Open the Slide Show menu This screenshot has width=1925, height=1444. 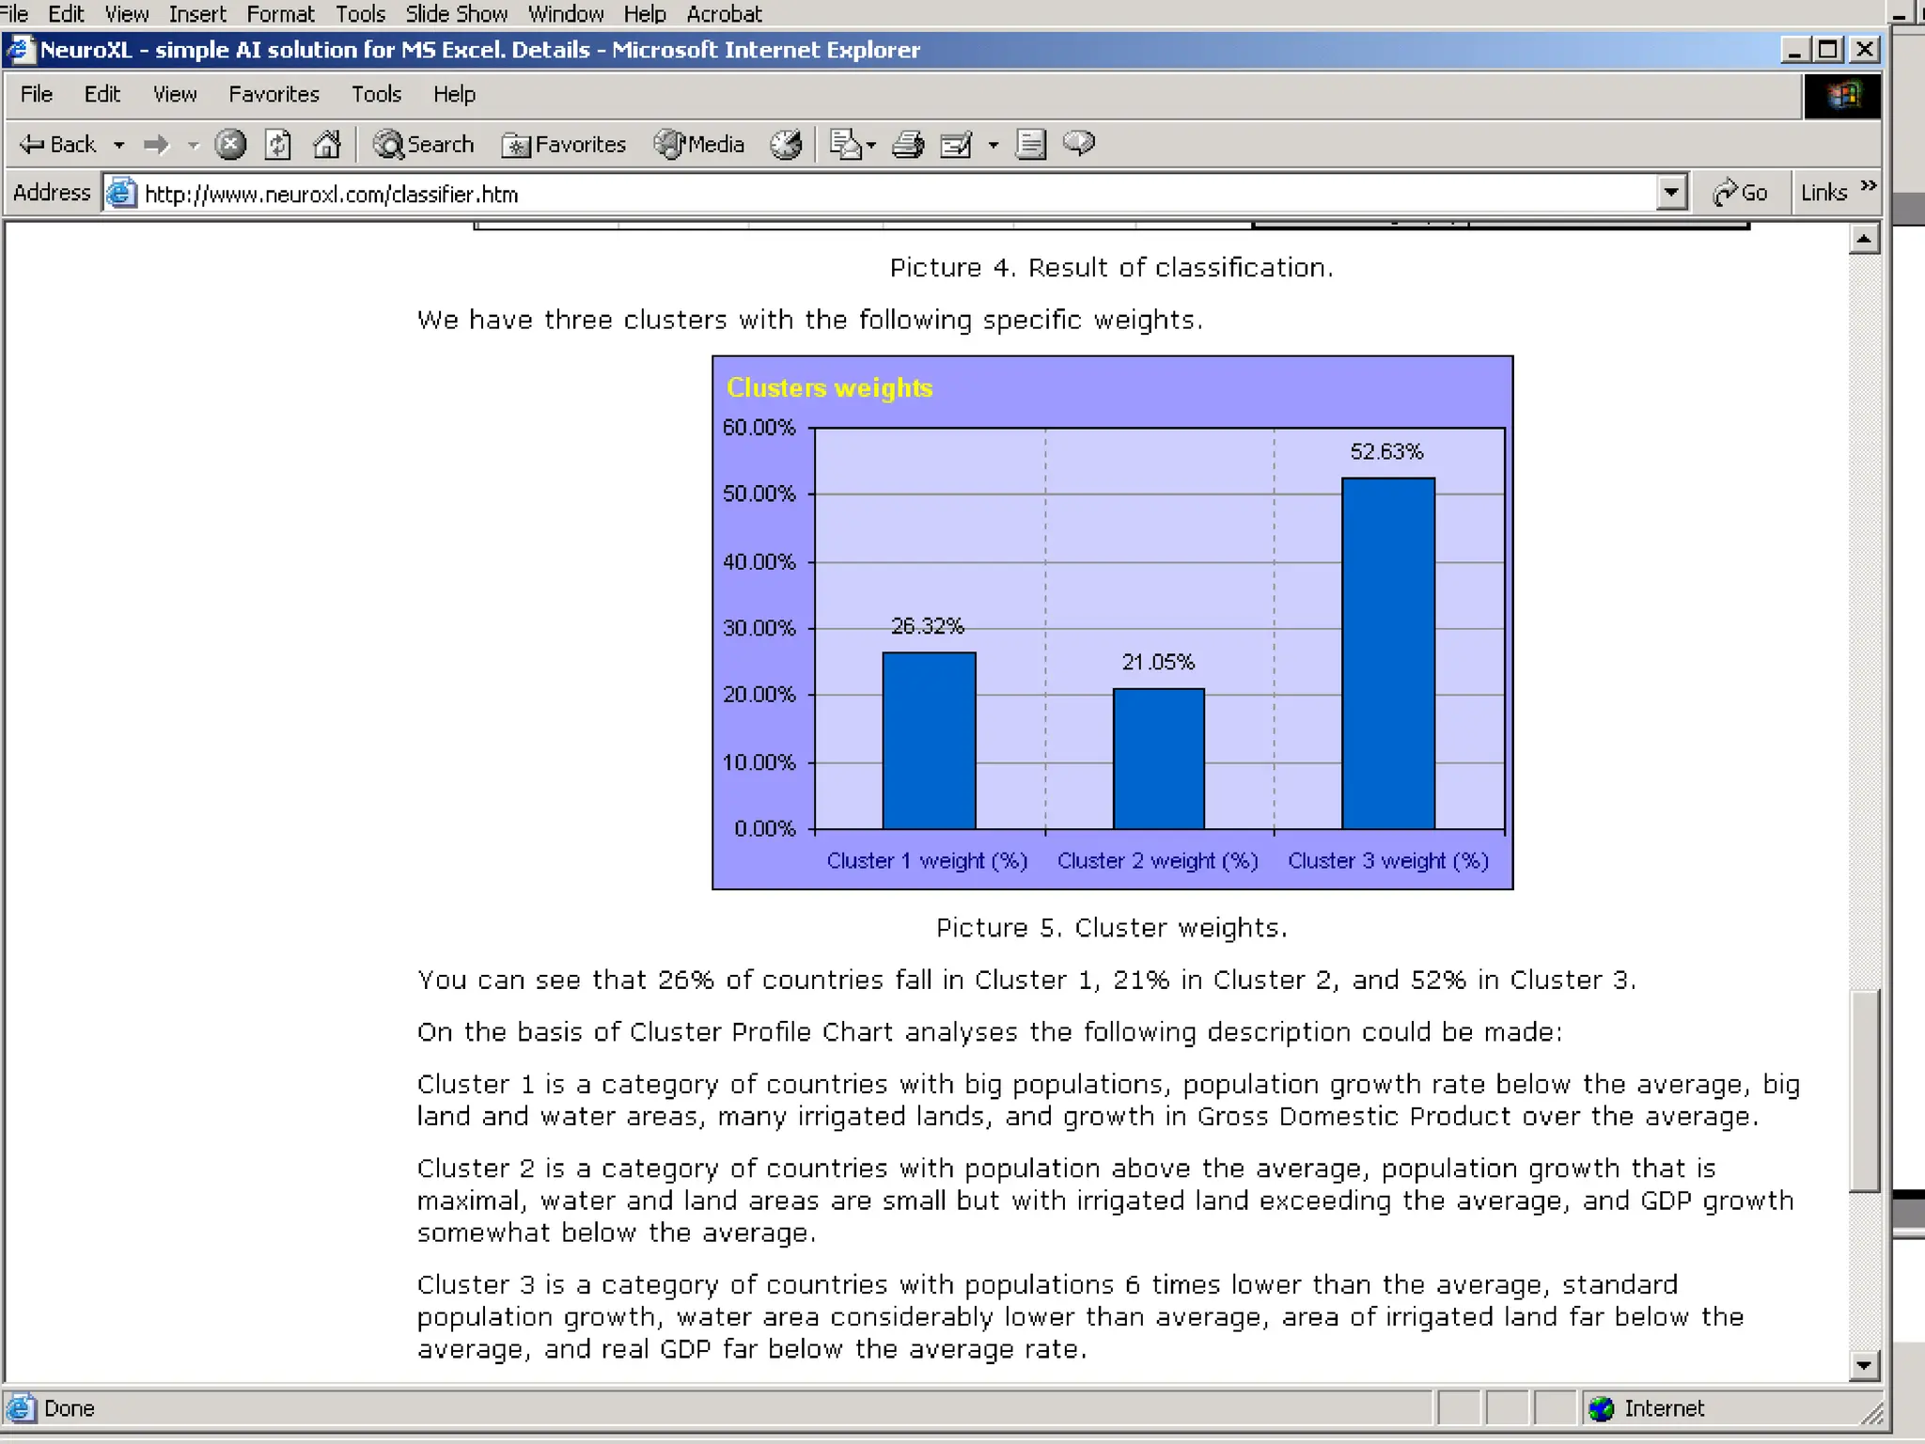coord(456,14)
